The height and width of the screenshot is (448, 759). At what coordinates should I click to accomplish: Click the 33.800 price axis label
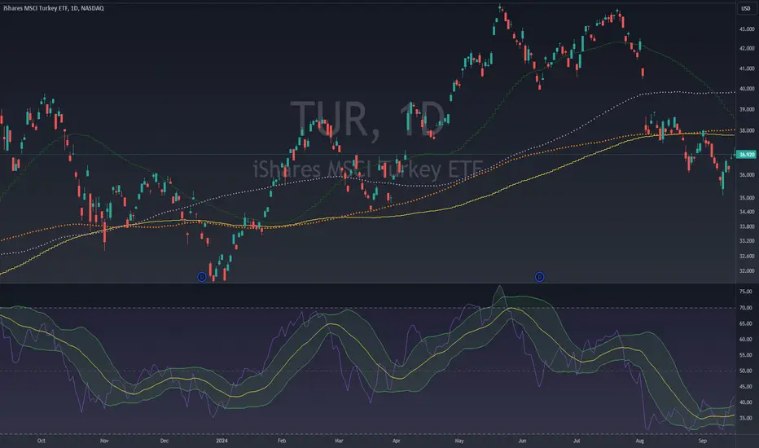[747, 226]
